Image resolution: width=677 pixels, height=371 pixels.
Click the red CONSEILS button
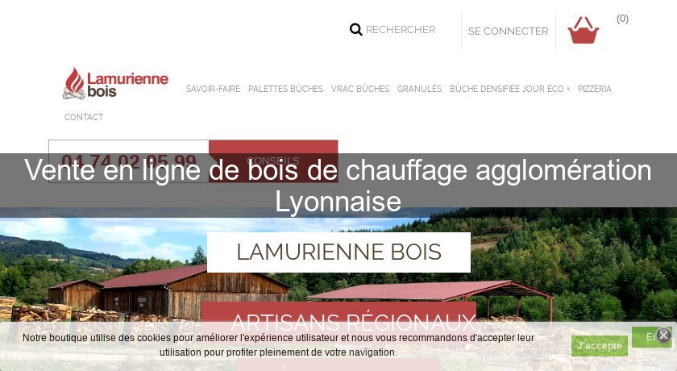[273, 160]
